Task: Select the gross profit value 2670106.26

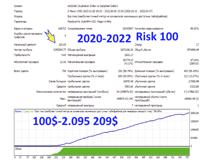Action: pyautogui.click(x=127, y=50)
